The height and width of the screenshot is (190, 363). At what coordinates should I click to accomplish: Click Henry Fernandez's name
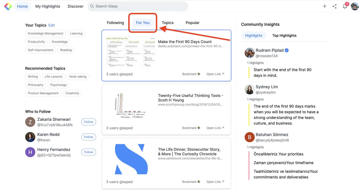54,149
